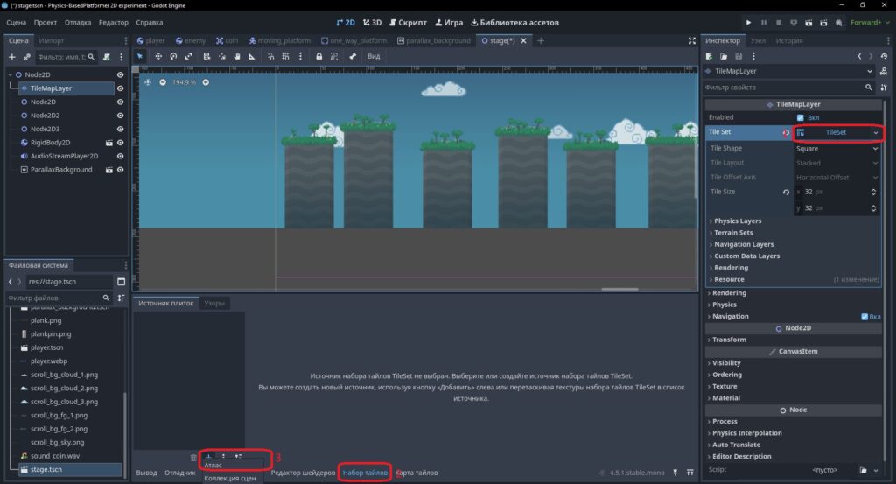Toggle visibility of the RigidBody2D node
896x484 pixels.
click(x=120, y=143)
